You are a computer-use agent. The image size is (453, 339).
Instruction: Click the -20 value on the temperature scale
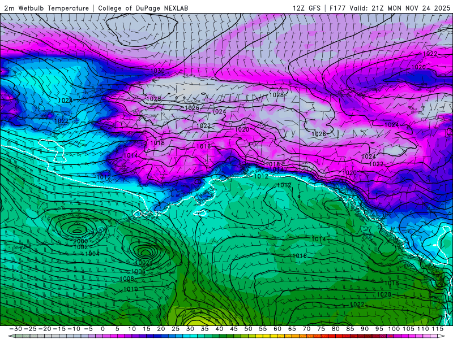pyautogui.click(x=45, y=329)
